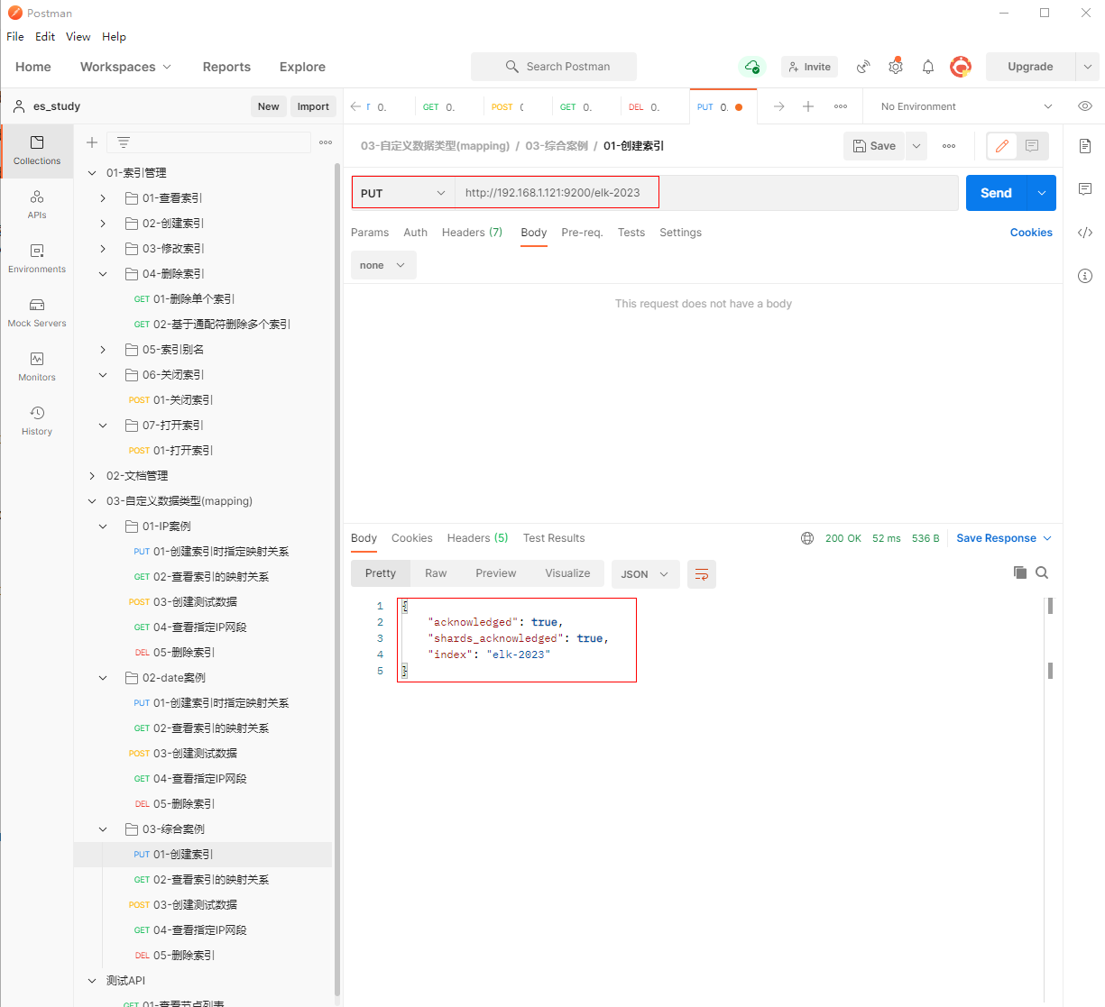Screen dimensions: 1105x1007
Task: Search the response with magnifier icon
Action: (1042, 572)
